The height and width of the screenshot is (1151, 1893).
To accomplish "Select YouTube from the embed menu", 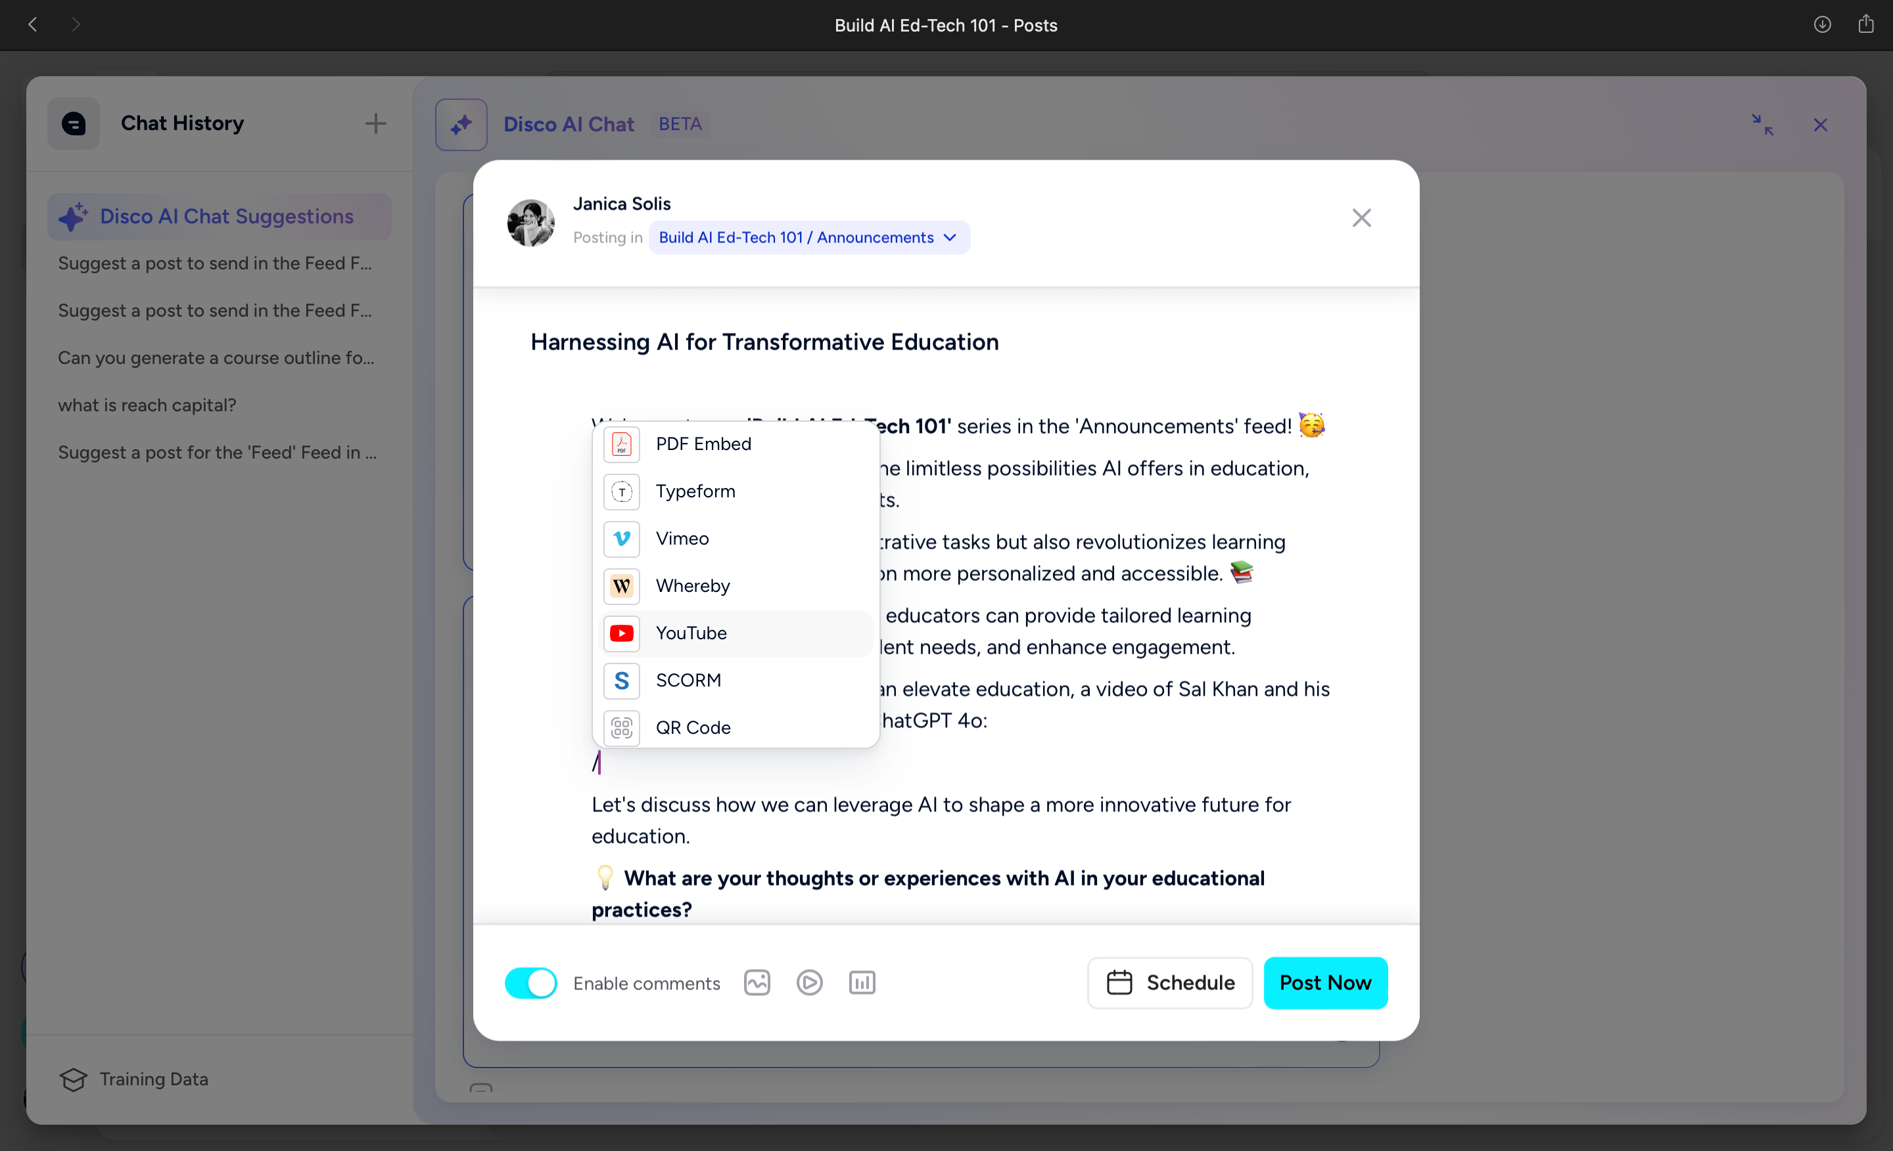I will [736, 633].
